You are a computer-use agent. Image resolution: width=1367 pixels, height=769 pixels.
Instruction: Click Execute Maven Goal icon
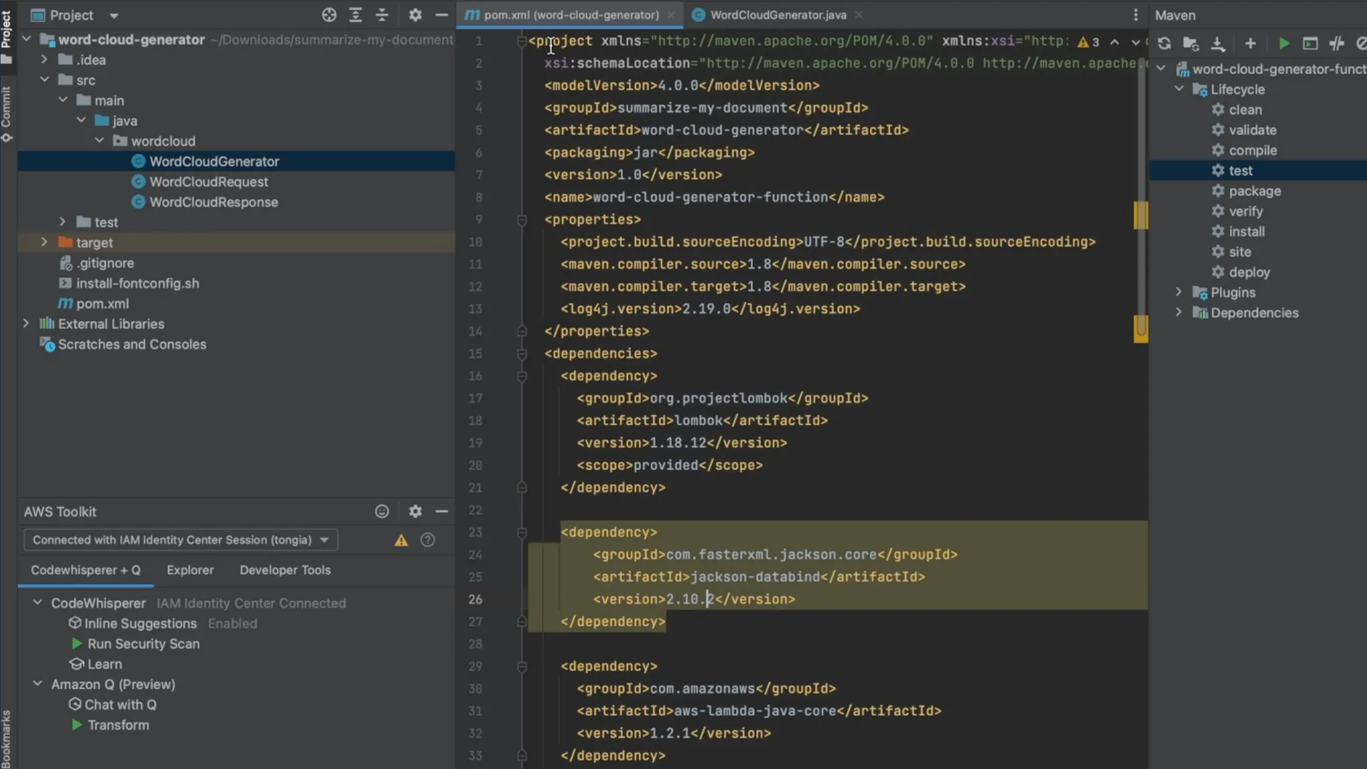1310,43
